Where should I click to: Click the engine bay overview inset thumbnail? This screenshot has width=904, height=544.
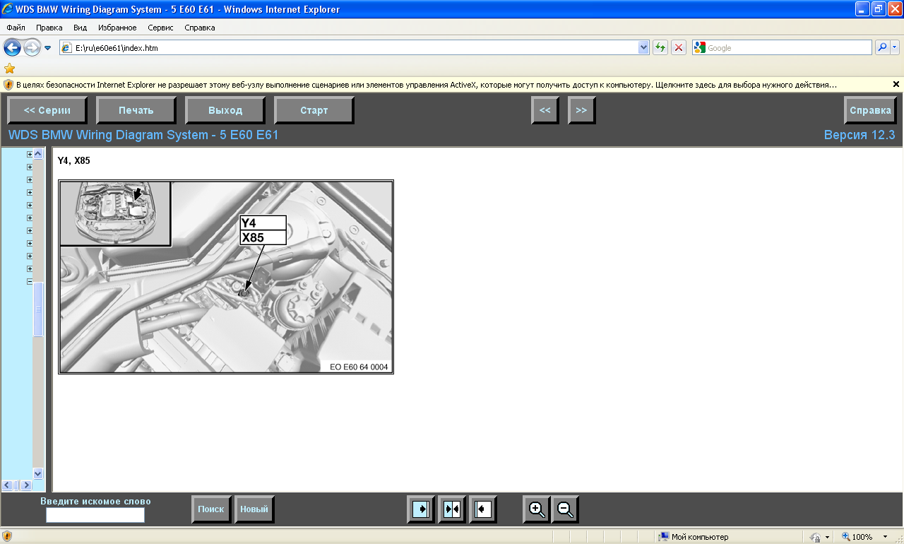pos(115,213)
